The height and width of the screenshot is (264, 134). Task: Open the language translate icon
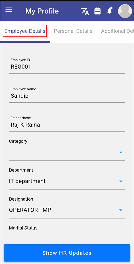point(85,11)
